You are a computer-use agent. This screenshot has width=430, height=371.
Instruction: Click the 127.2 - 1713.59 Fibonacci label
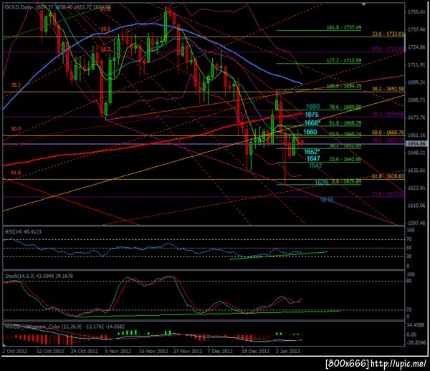coord(344,60)
